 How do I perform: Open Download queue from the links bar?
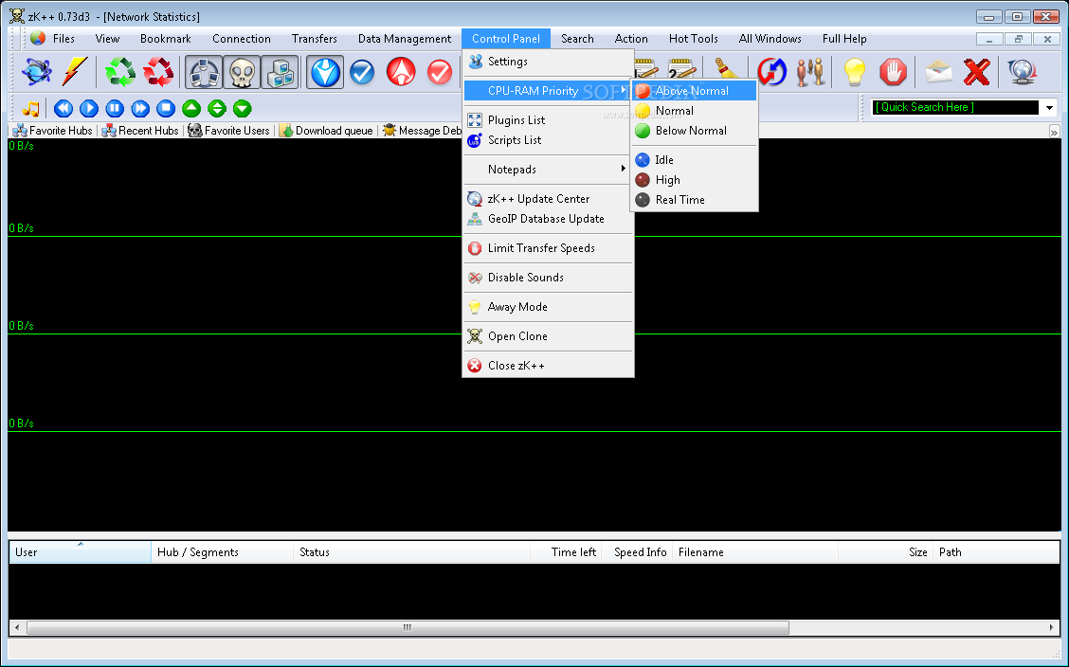click(327, 130)
